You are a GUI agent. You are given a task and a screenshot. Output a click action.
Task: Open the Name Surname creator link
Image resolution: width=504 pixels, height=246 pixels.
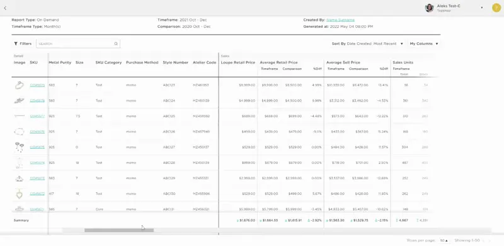[340, 20]
